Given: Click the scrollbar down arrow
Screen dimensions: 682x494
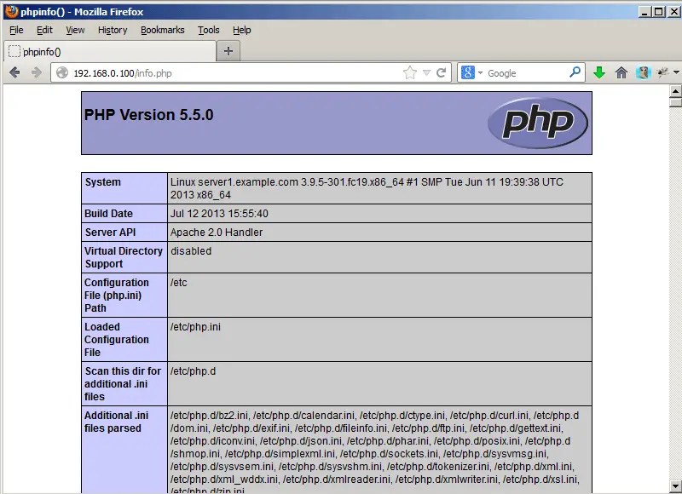Looking at the screenshot, I should [x=675, y=485].
